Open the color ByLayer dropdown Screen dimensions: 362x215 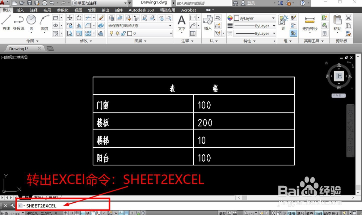pyautogui.click(x=255, y=18)
